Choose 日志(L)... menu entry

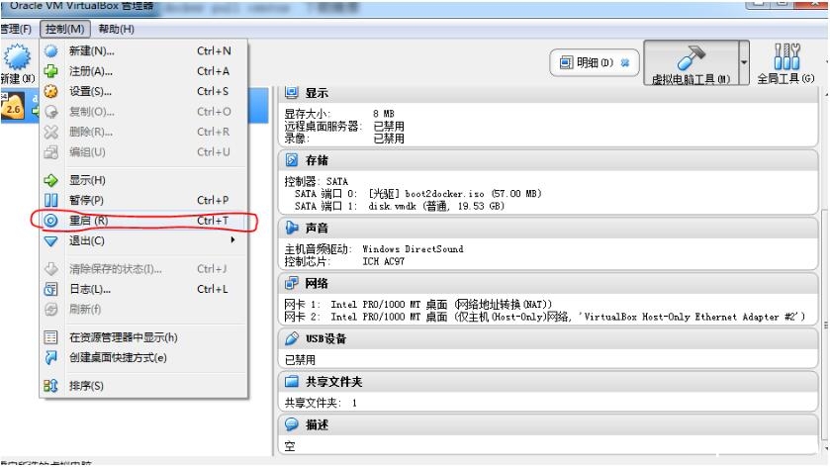(x=142, y=289)
